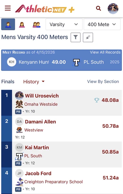123x194 pixels.
Task: Click View By Section link
Action: click(x=103, y=82)
